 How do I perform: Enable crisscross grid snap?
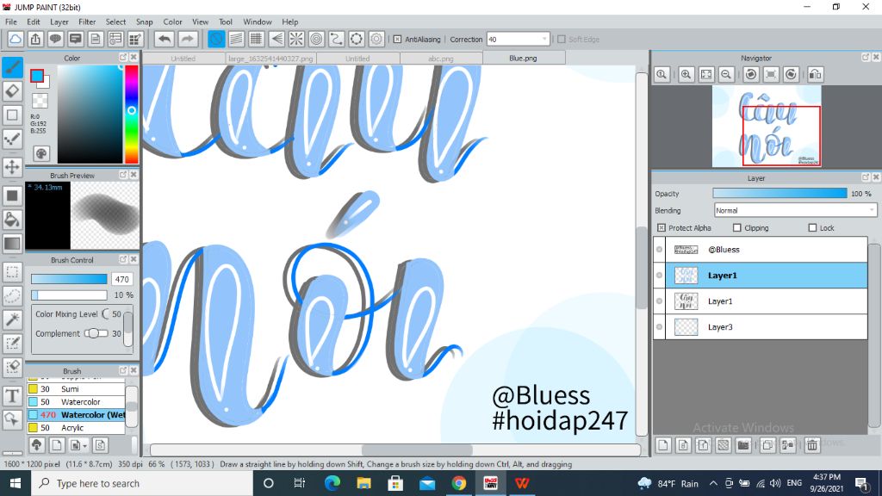pyautogui.click(x=257, y=39)
